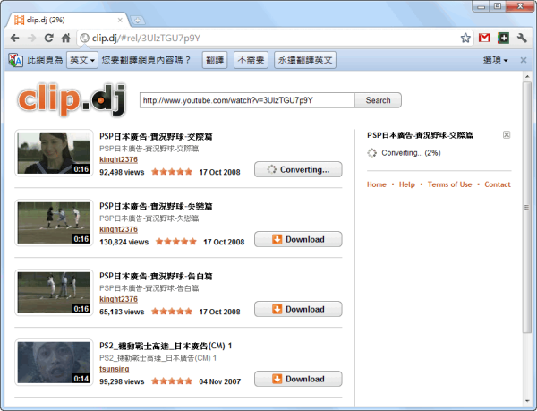Click the Converting... button for 交際篇
537x411 pixels.
pyautogui.click(x=298, y=169)
